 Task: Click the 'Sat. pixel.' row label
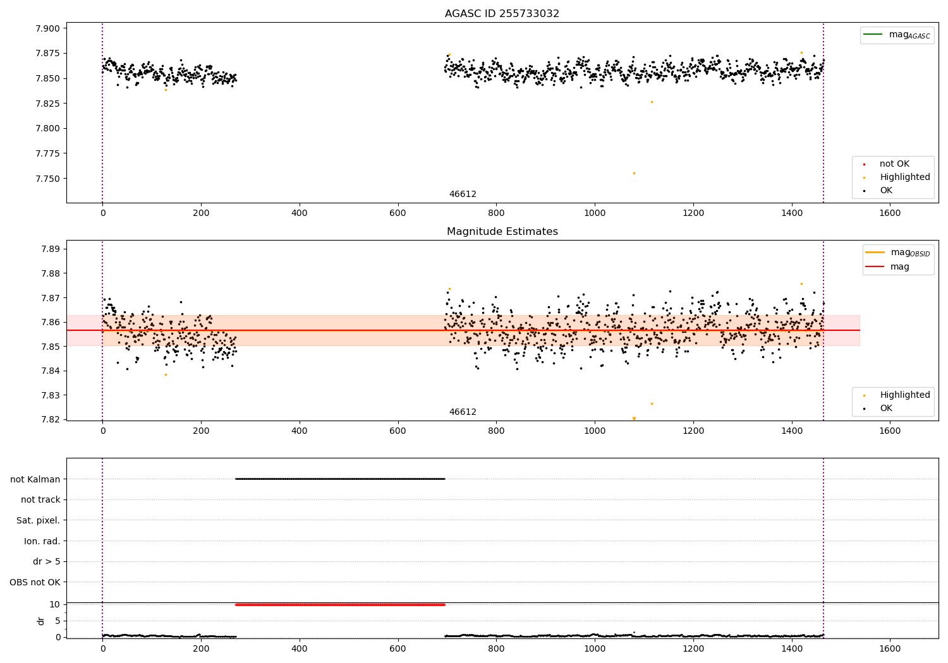pyautogui.click(x=38, y=520)
